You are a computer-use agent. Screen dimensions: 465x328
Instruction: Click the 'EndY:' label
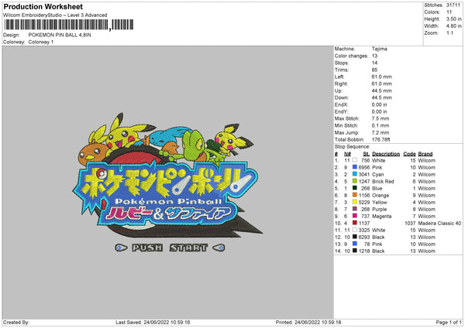click(341, 111)
